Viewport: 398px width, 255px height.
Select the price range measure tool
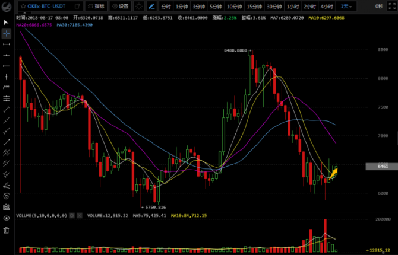(6, 87)
